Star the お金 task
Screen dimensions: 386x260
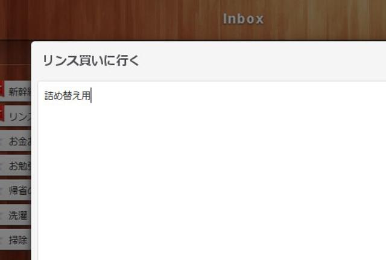tap(2, 141)
